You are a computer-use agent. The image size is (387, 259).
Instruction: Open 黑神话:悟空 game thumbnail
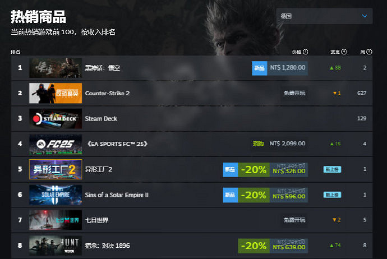tap(56, 68)
